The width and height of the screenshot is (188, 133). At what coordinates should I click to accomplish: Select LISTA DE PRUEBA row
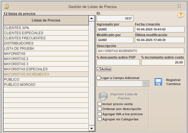pos(46,48)
